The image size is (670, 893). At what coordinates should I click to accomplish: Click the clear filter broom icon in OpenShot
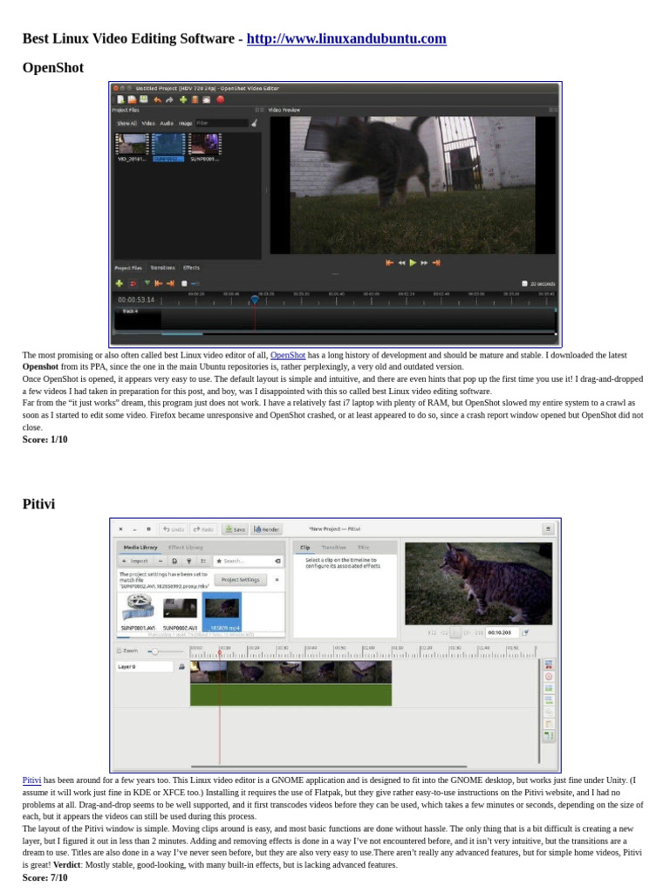tap(254, 123)
